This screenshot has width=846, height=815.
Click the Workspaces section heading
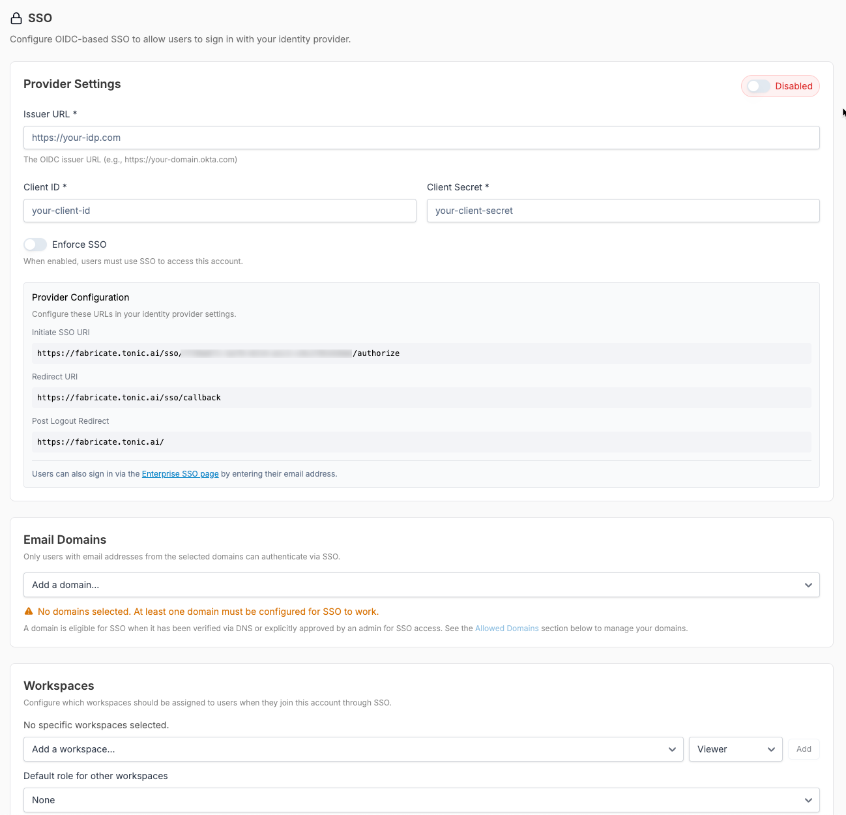(59, 686)
